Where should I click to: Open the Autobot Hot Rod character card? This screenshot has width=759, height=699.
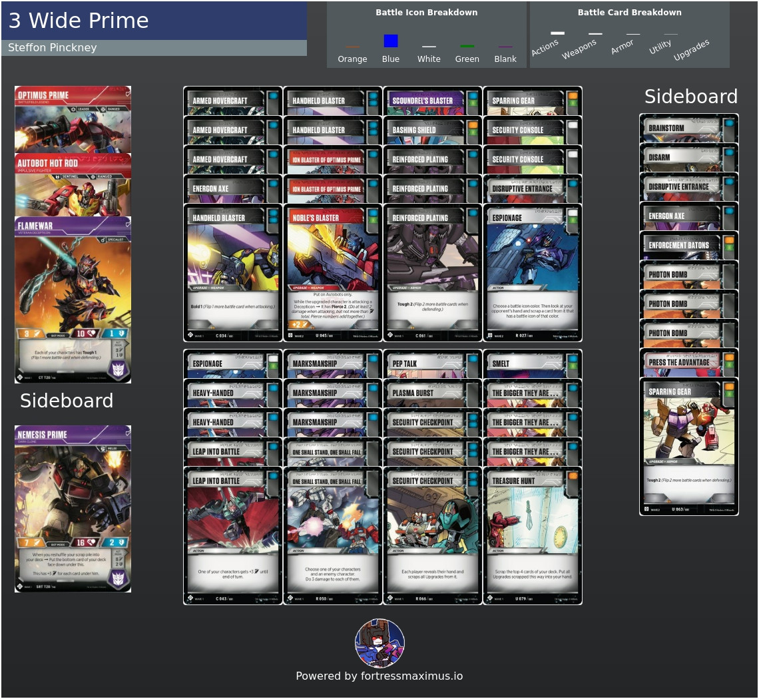(73, 185)
